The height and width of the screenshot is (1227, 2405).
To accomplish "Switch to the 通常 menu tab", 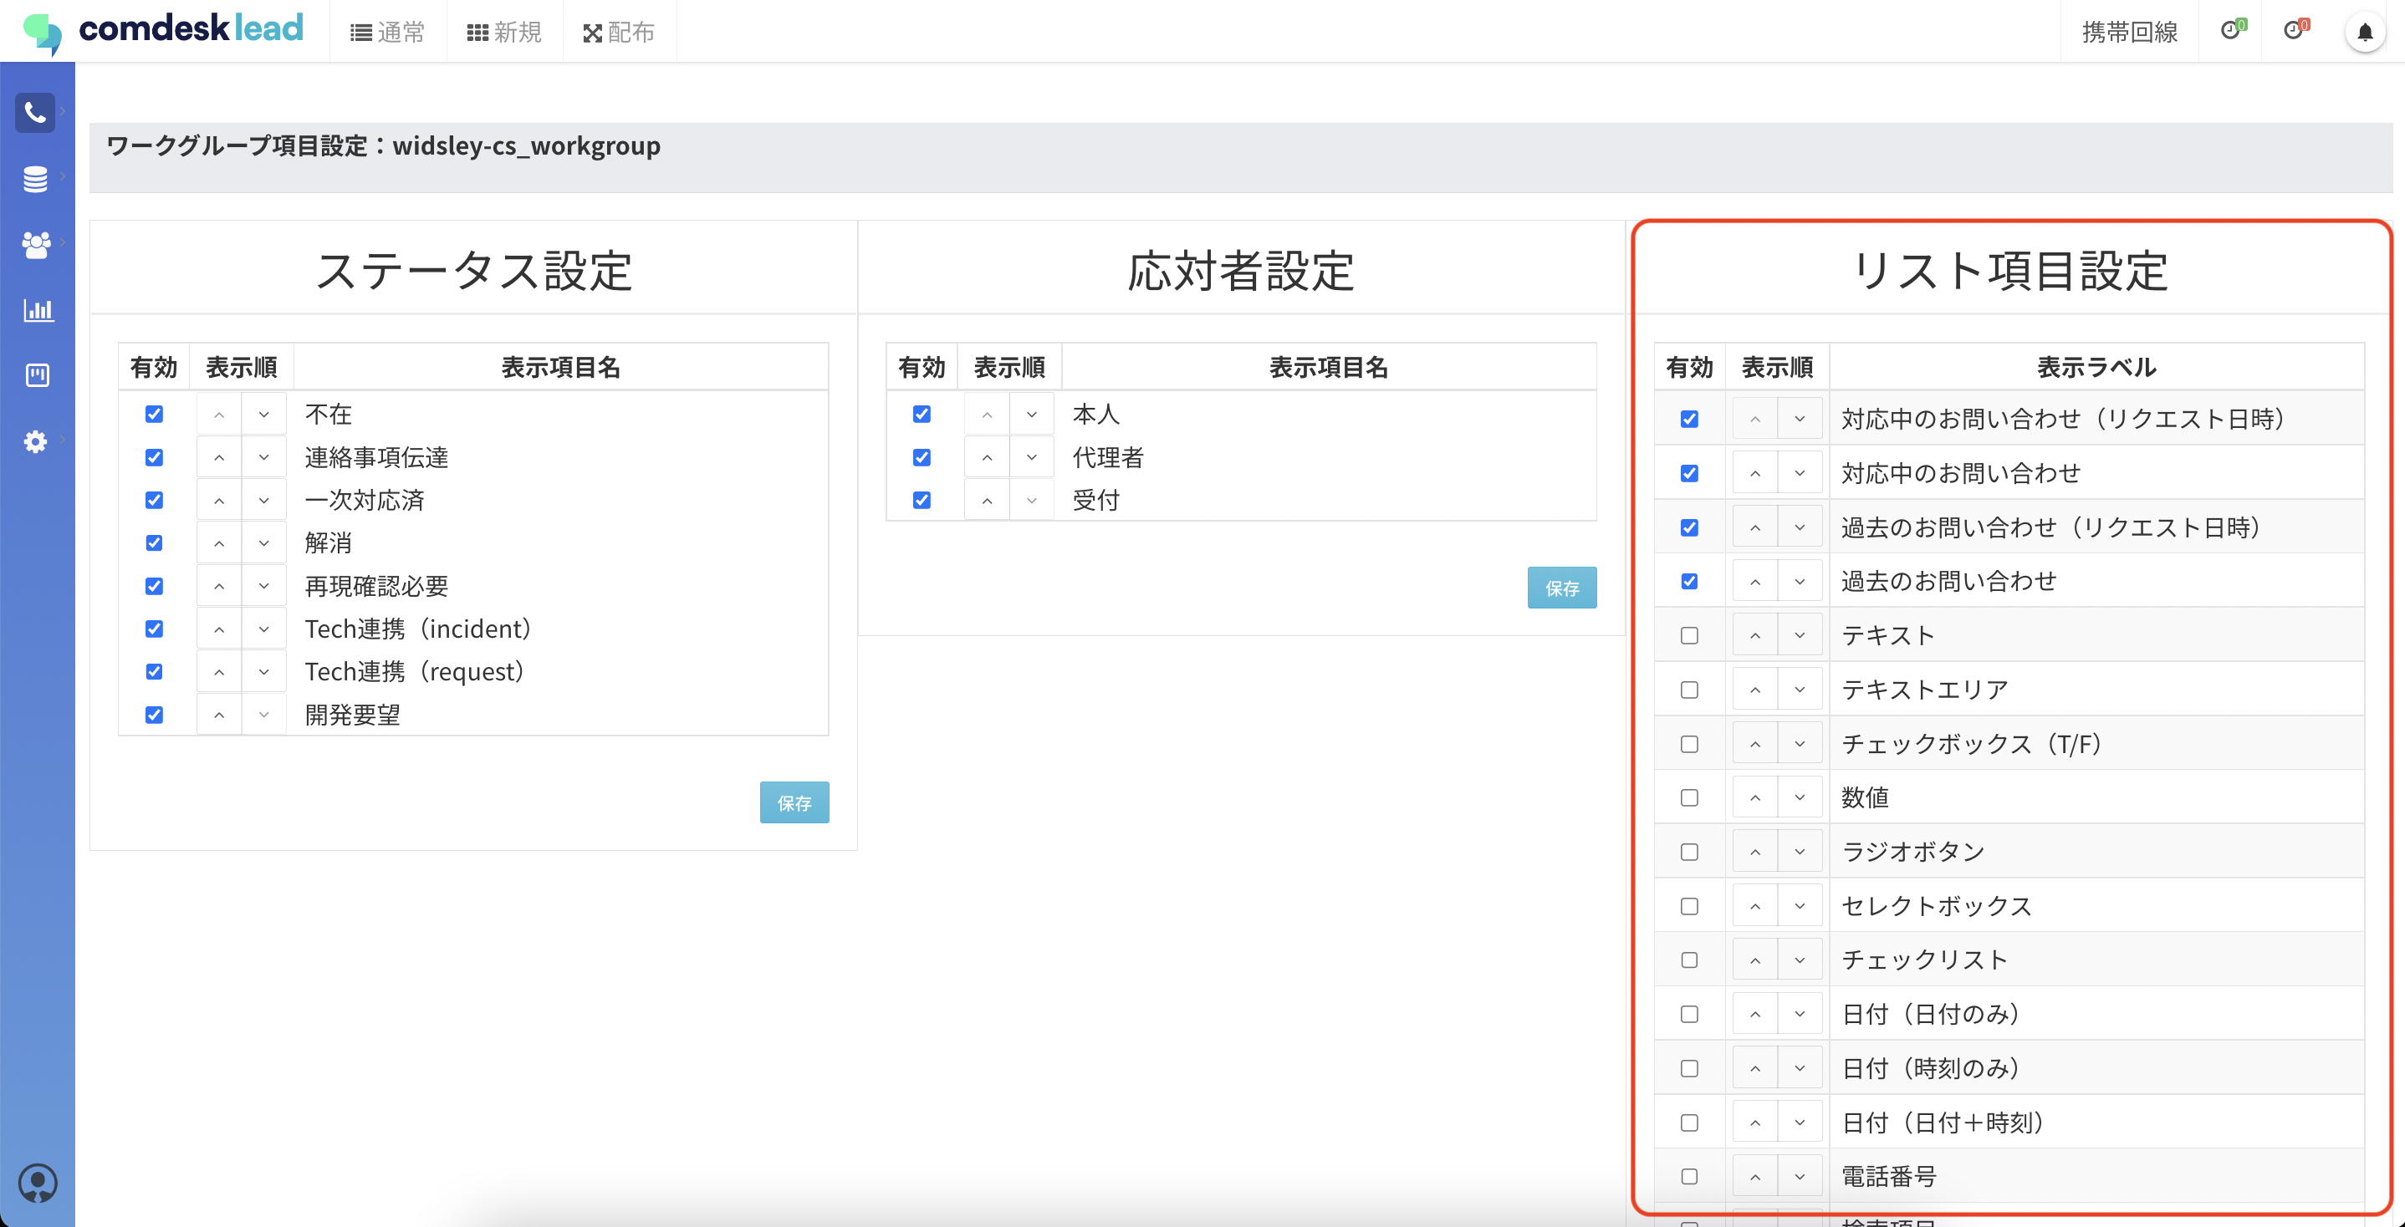I will point(387,33).
